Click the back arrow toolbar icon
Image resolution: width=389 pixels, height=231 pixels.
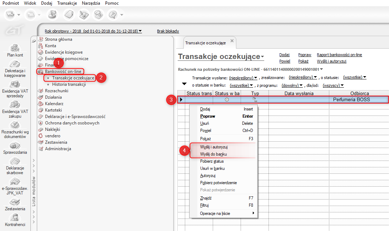tap(10, 14)
